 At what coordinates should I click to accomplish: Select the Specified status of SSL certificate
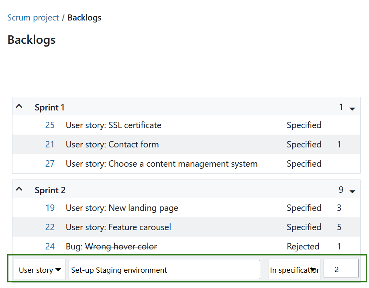point(304,125)
